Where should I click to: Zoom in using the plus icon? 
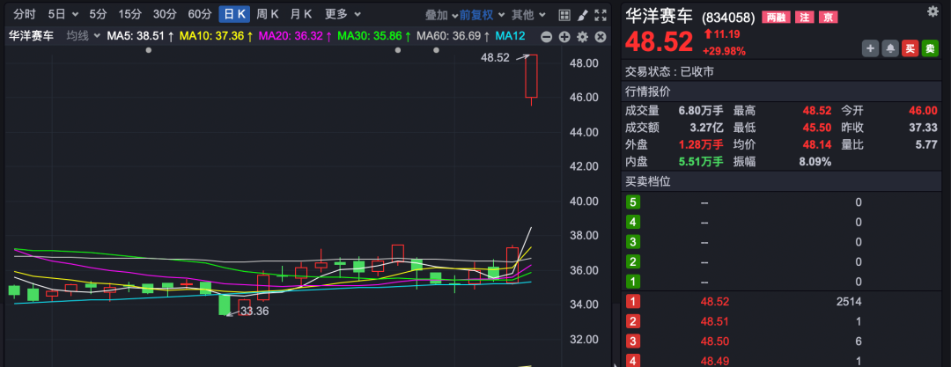coord(564,36)
